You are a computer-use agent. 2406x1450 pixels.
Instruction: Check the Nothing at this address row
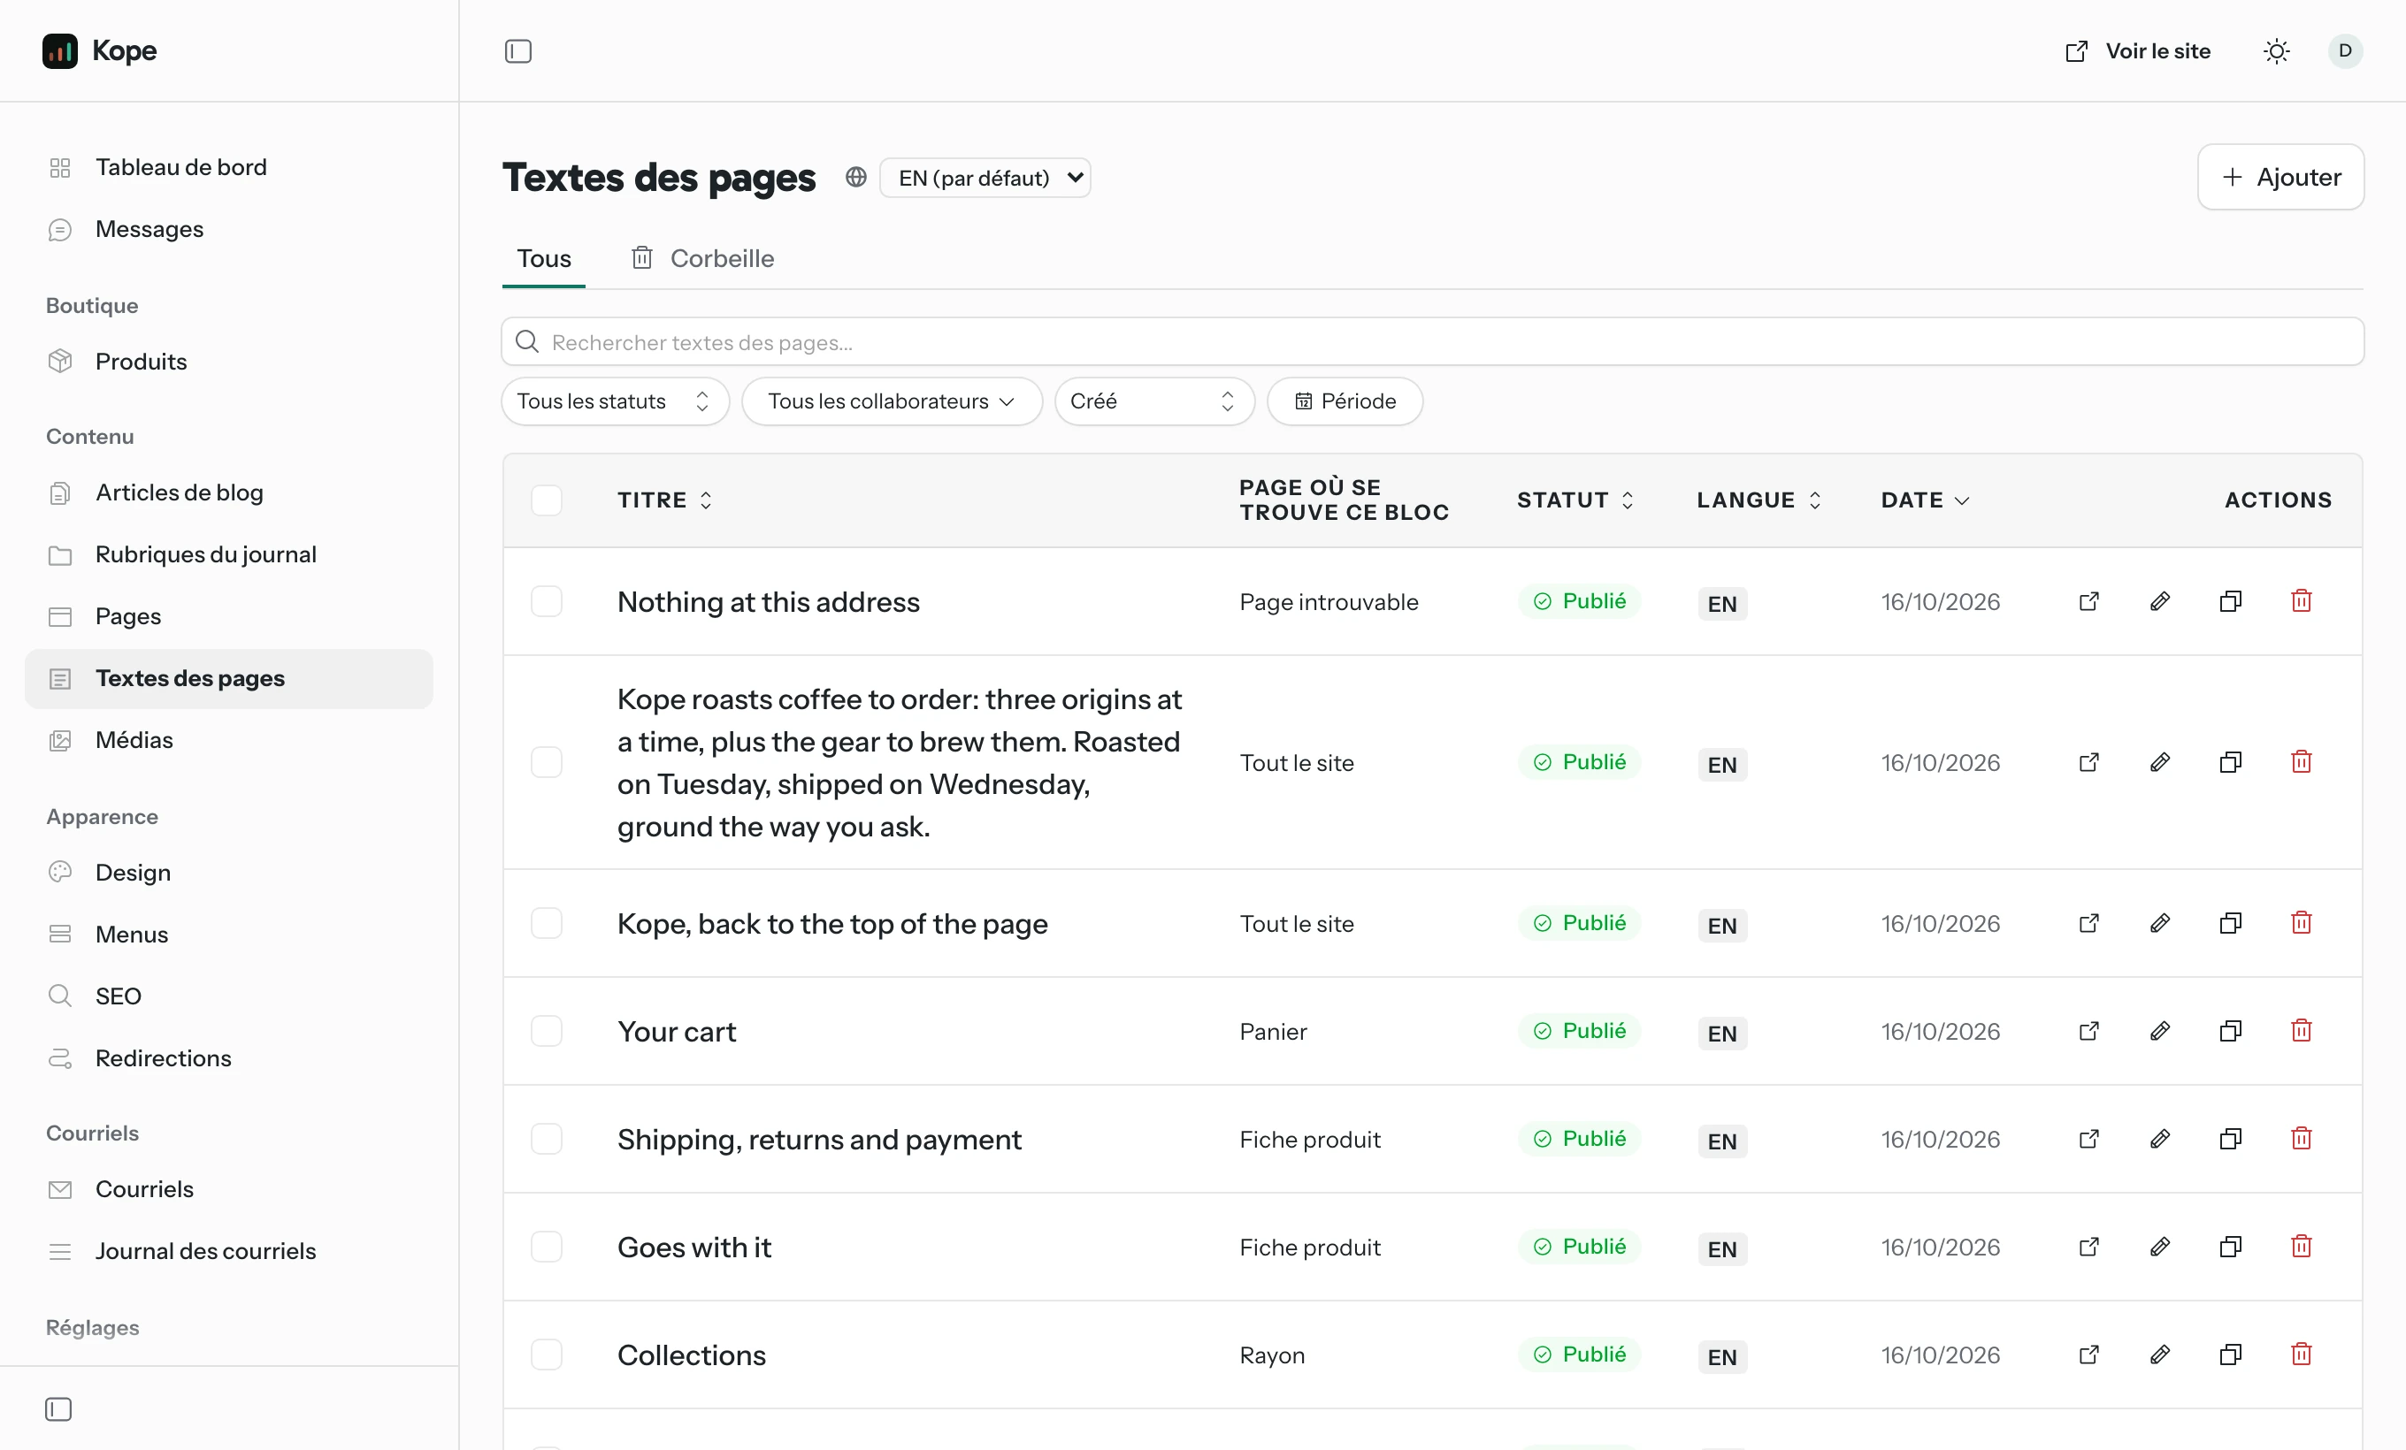click(x=546, y=601)
